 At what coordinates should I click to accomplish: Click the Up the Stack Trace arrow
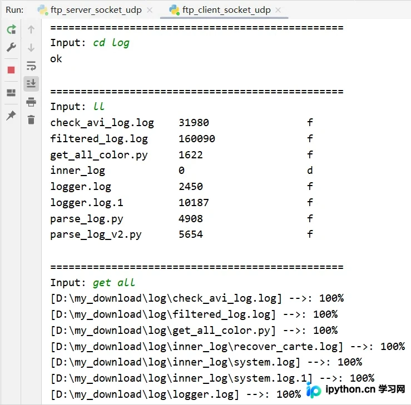pos(31,29)
